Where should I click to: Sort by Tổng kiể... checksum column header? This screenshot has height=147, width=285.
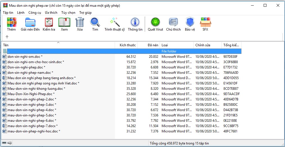click(231, 45)
